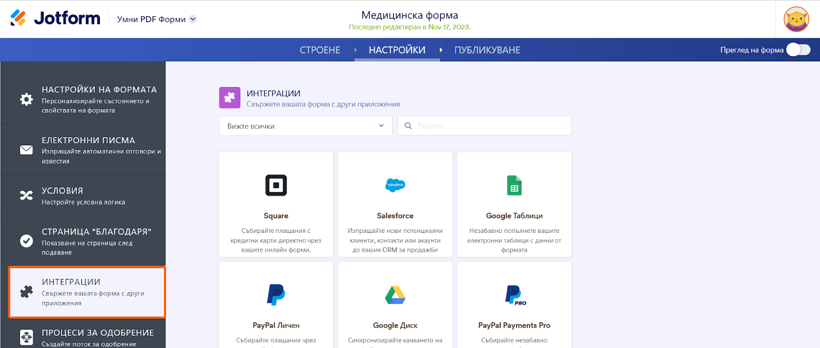Click the Square integration title
820x348 pixels.
[x=276, y=216]
